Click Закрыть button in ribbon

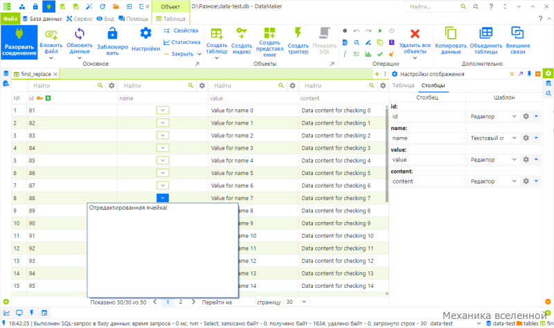179,54
